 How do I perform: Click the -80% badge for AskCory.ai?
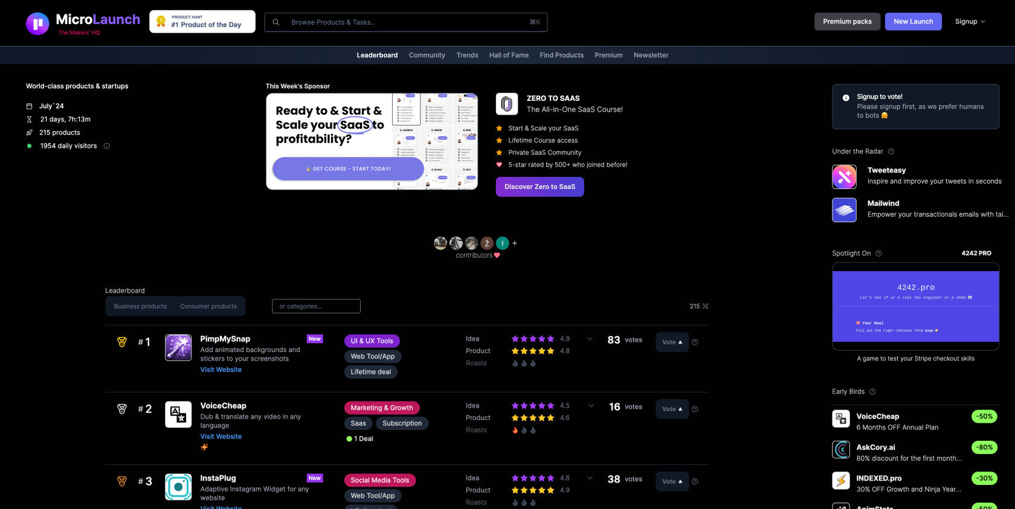[985, 447]
